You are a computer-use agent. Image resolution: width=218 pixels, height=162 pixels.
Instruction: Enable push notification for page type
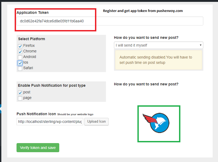20,98
